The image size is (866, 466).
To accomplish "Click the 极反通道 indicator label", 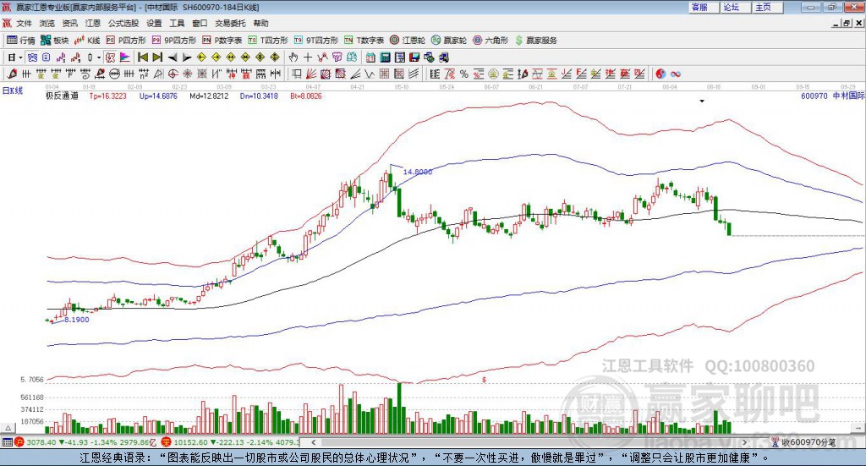I will point(62,96).
